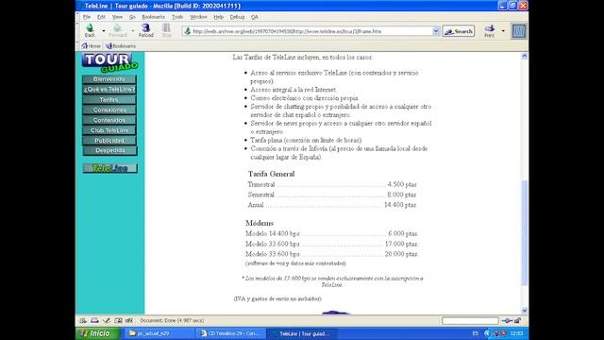604x340 pixels.
Task: Open the Forward history dropdown arrow
Action: coord(133,31)
